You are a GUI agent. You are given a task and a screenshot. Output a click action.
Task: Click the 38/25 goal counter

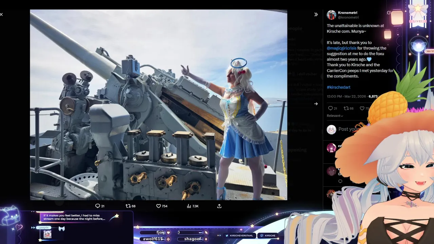pos(430,51)
